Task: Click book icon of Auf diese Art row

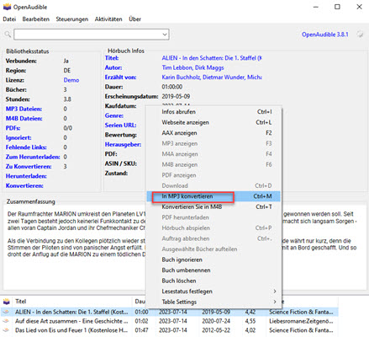Action: [x=6, y=321]
